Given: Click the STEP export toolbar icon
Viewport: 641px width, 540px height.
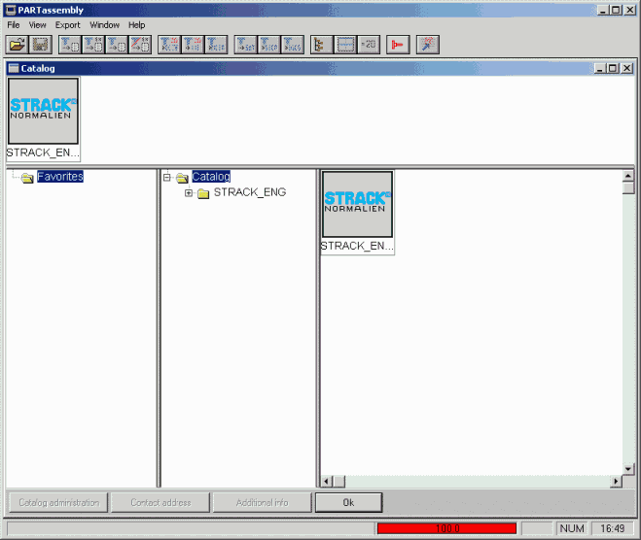Looking at the screenshot, I should [x=269, y=45].
